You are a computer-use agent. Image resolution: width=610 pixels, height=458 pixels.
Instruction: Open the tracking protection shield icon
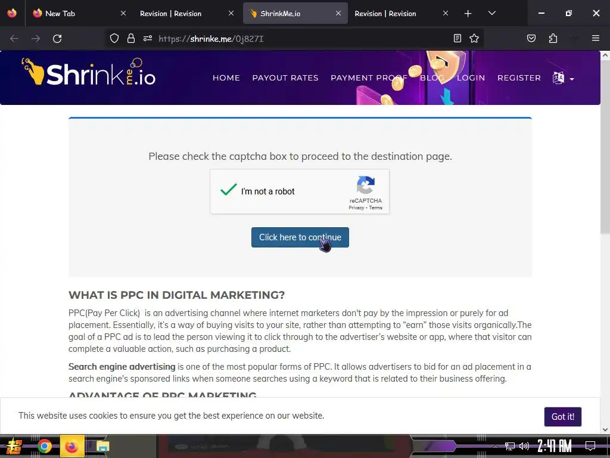(114, 38)
